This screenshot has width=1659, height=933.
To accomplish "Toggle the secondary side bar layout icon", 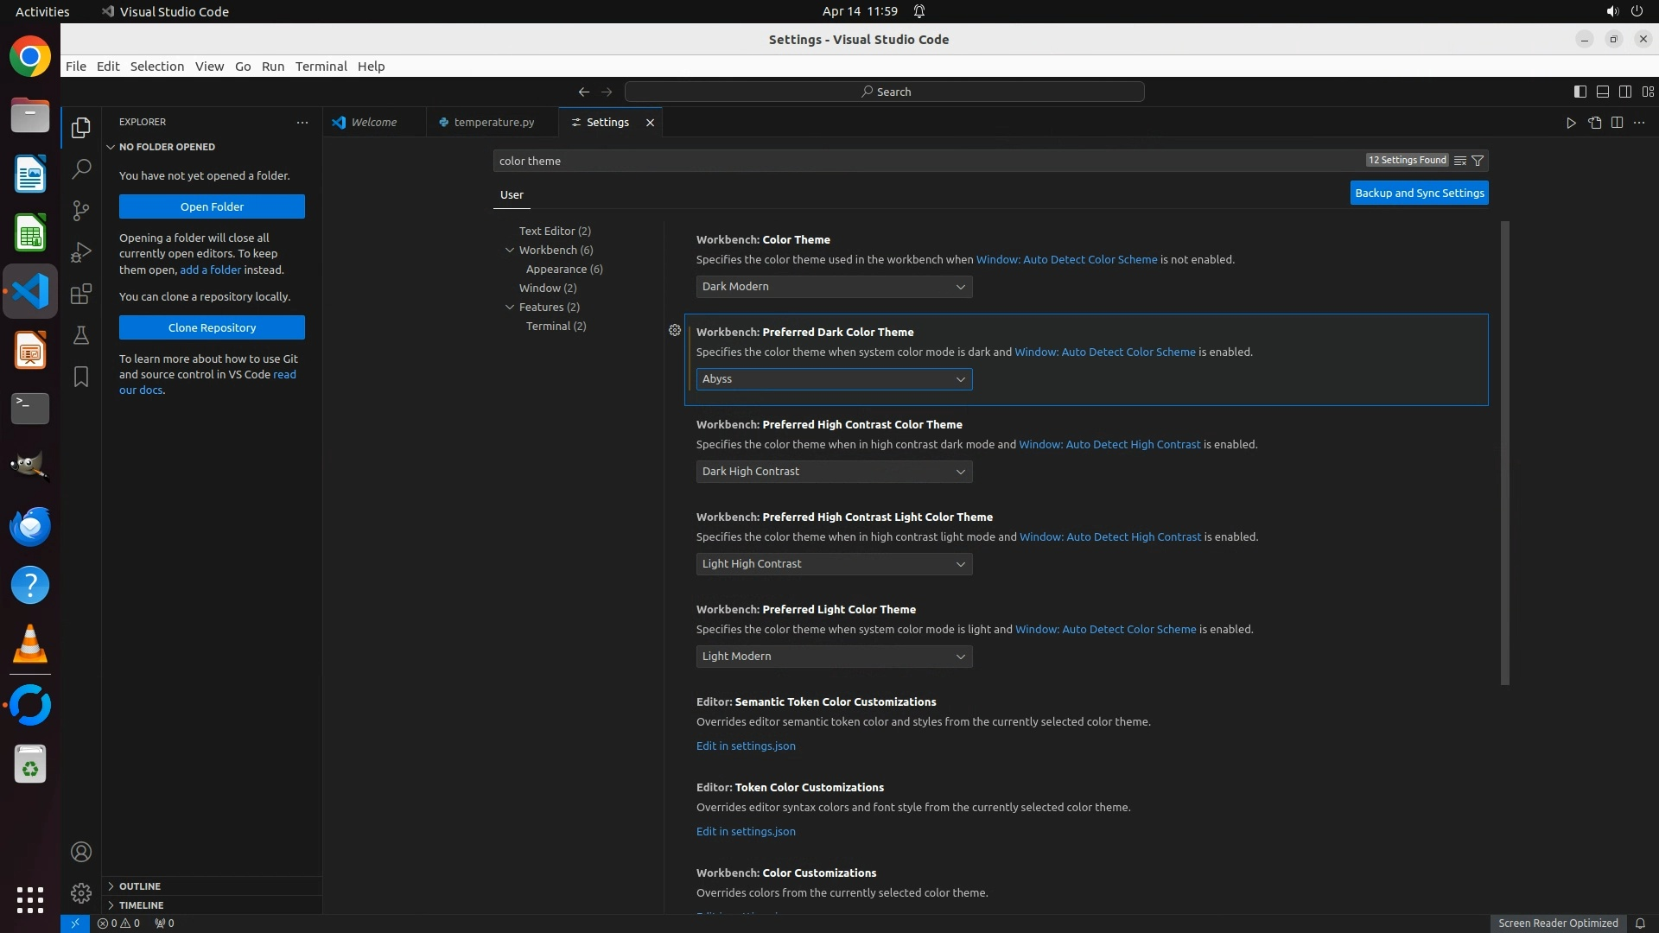I will (1624, 92).
